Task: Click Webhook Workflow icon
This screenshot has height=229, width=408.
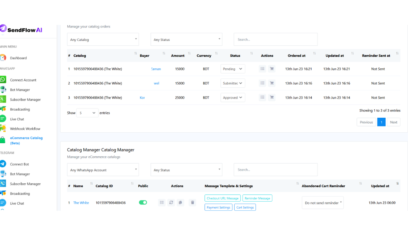Action: coord(3,128)
